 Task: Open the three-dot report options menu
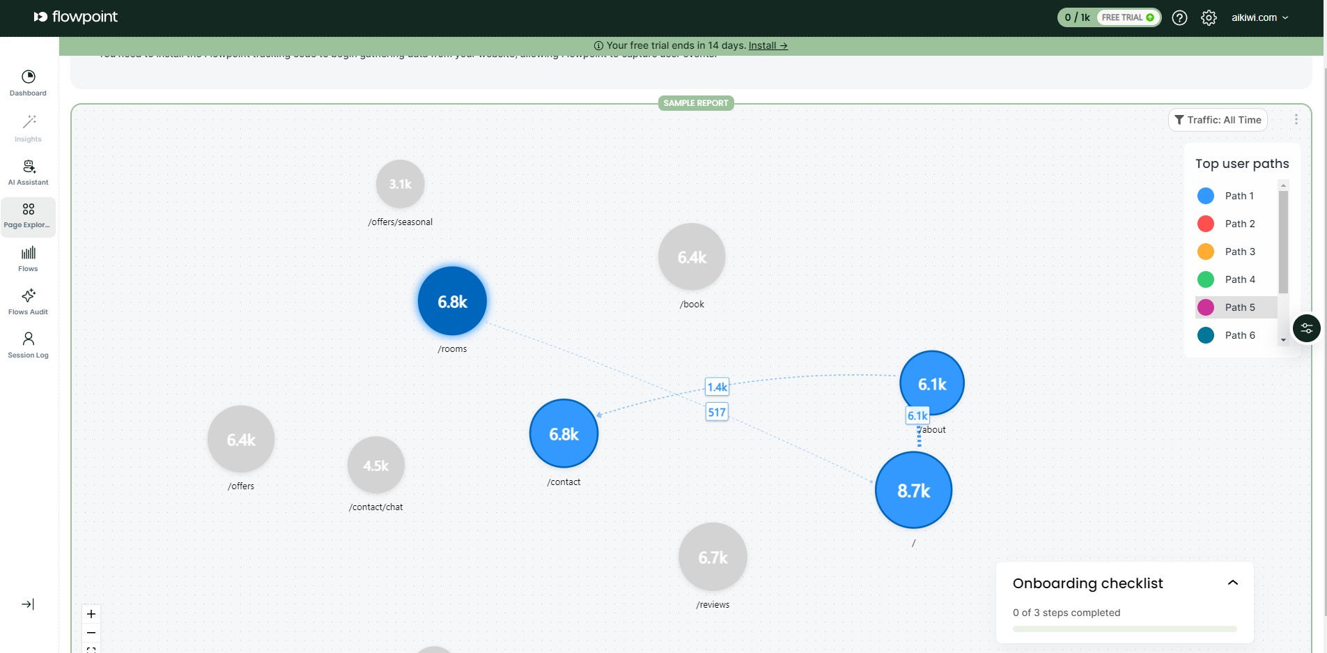(1296, 119)
